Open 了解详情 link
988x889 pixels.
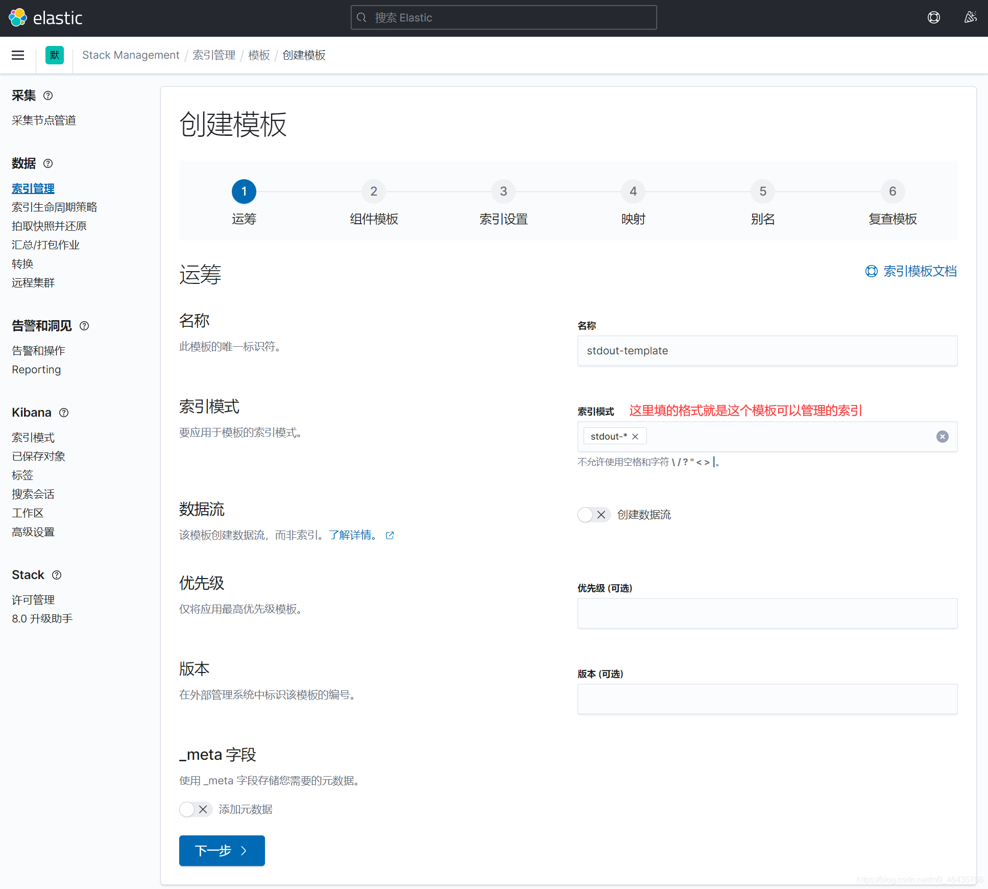tap(353, 535)
